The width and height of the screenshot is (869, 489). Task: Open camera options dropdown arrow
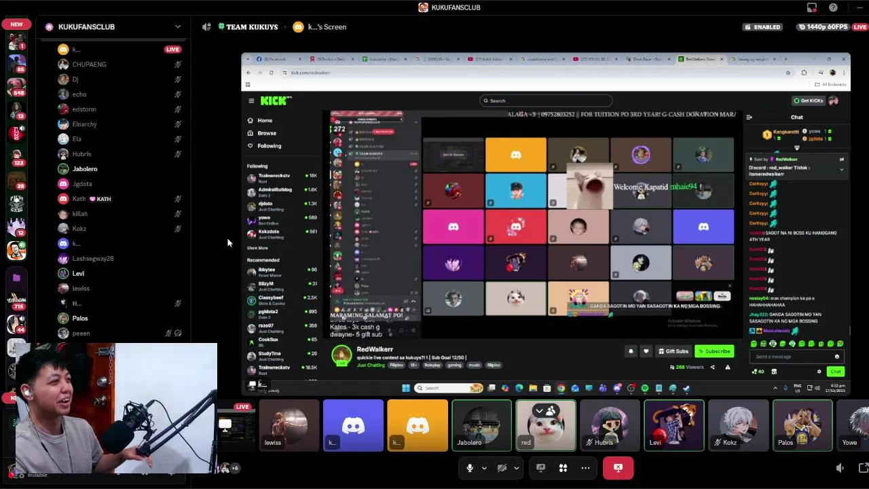click(517, 468)
